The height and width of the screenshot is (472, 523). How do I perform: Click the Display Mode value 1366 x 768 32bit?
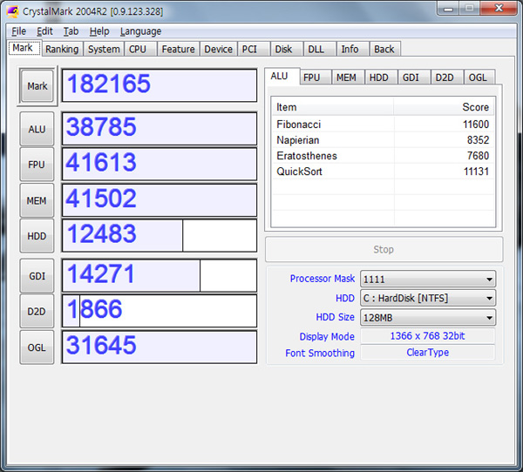[x=428, y=336]
